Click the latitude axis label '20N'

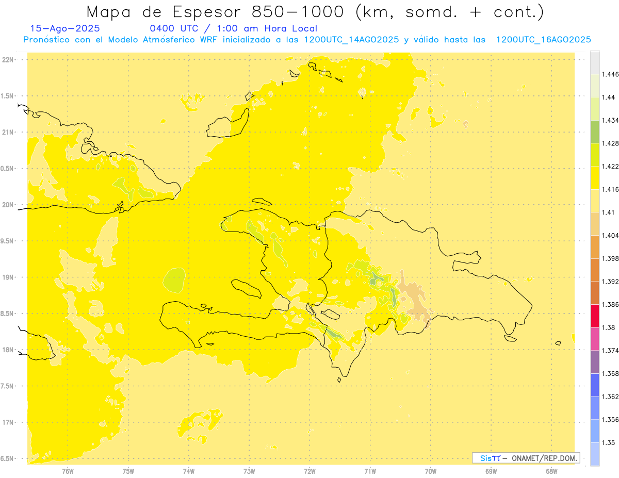click(x=9, y=205)
